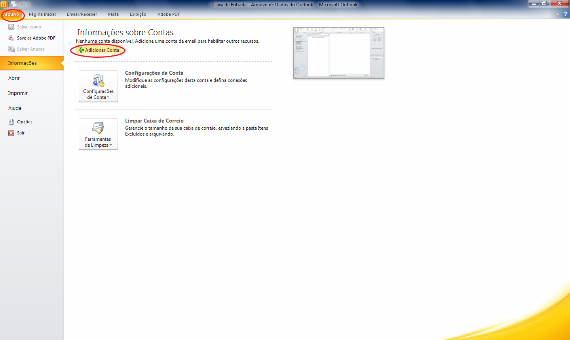This screenshot has height=340, width=570.
Task: Open the Customize Quick Access Toolbar dropdown
Action: (32, 5)
